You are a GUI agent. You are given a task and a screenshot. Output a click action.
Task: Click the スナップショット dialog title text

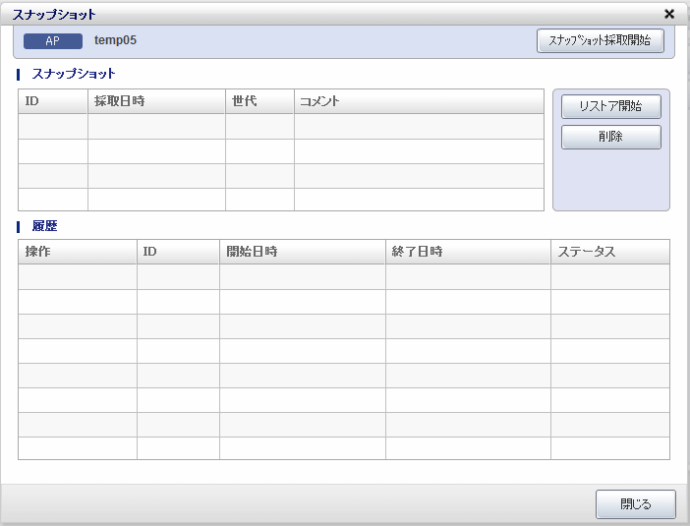click(x=54, y=15)
